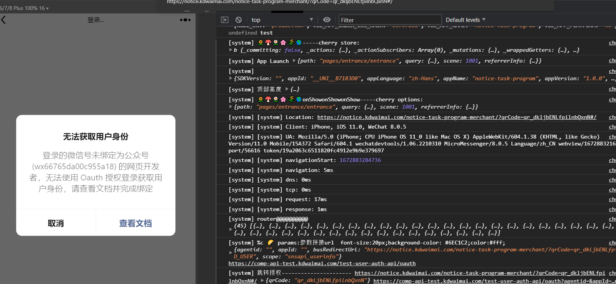Clear the console log output

239,20
